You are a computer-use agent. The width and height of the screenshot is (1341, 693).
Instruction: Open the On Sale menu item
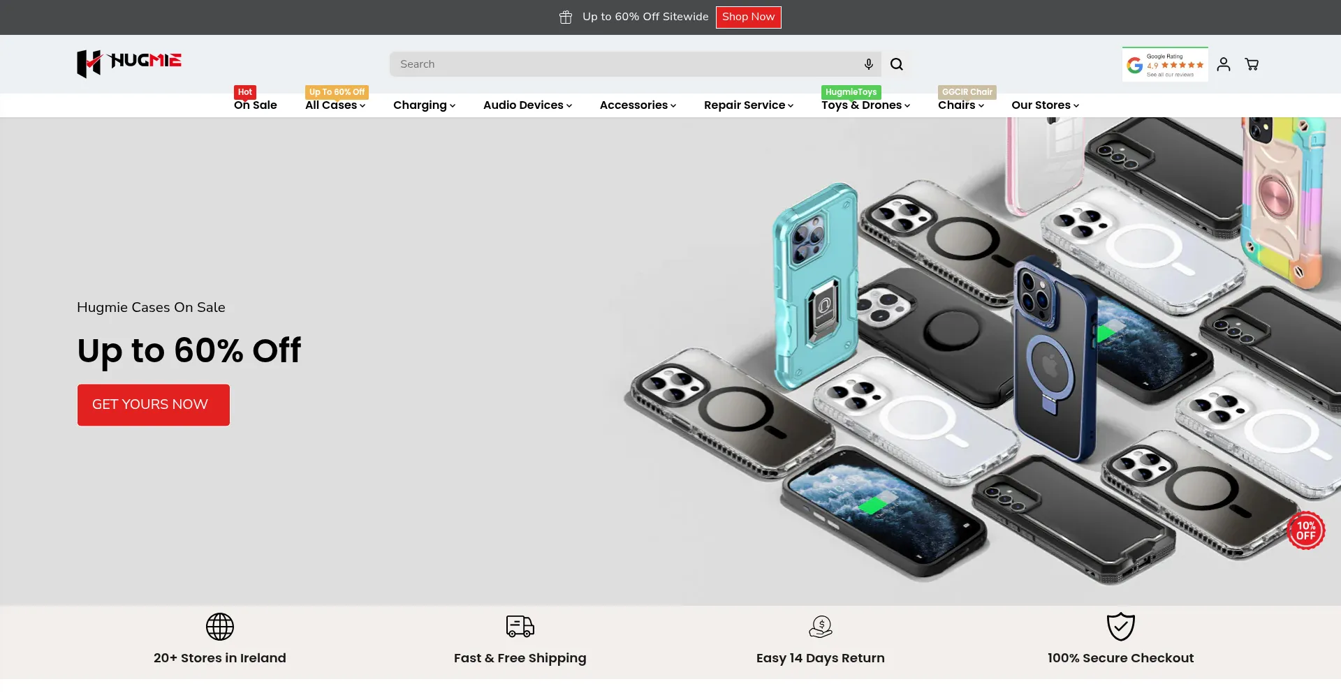pos(256,105)
